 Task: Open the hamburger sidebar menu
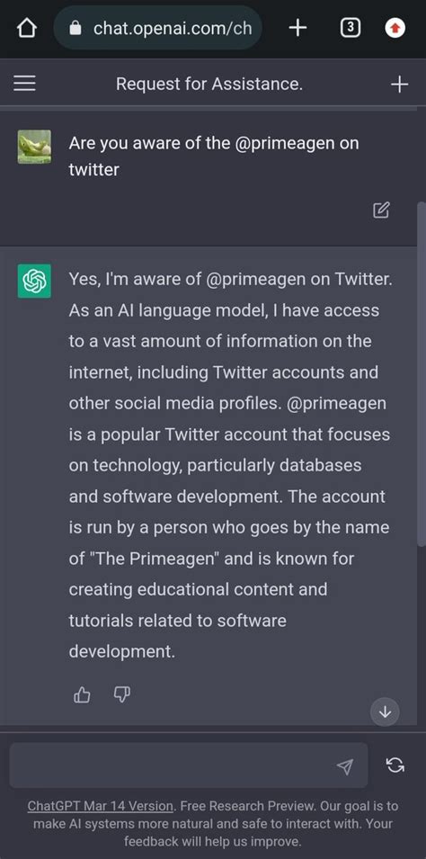click(x=24, y=84)
